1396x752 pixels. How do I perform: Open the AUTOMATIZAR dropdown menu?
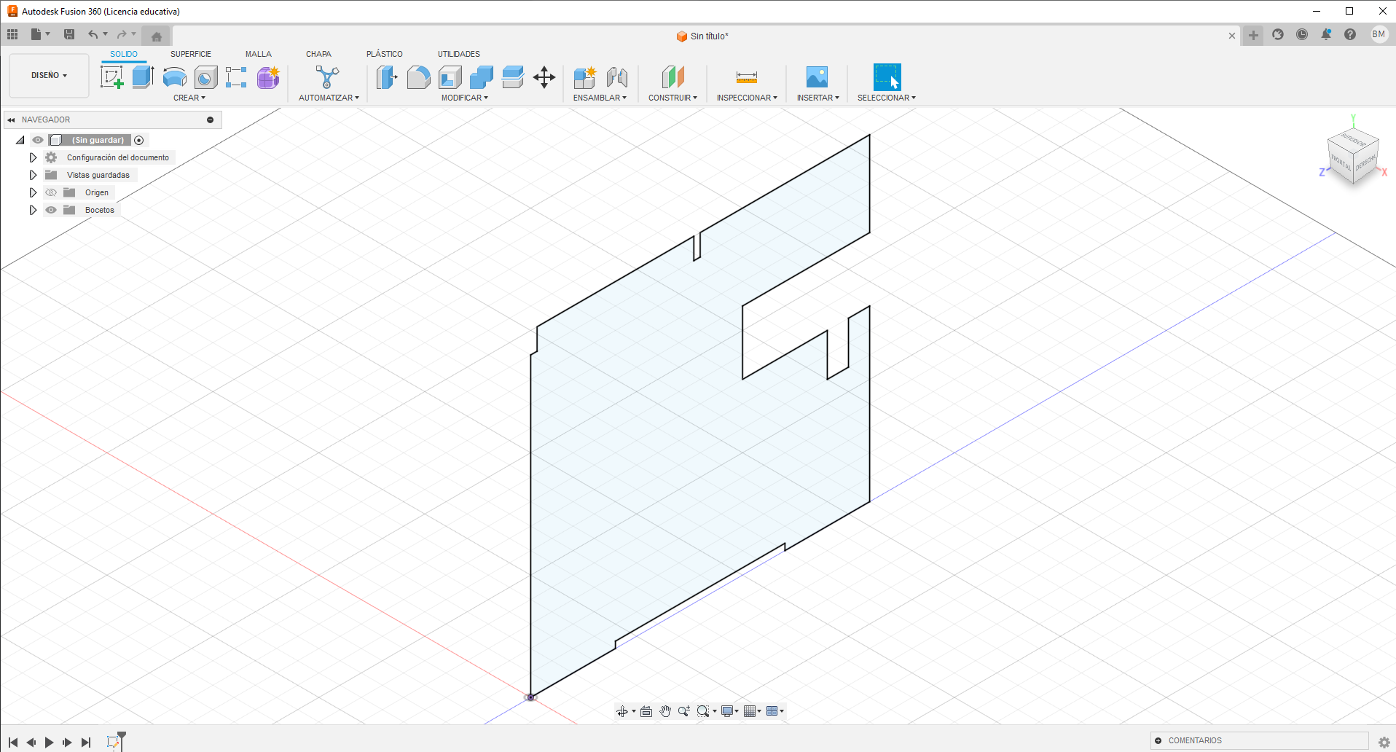[x=329, y=98]
